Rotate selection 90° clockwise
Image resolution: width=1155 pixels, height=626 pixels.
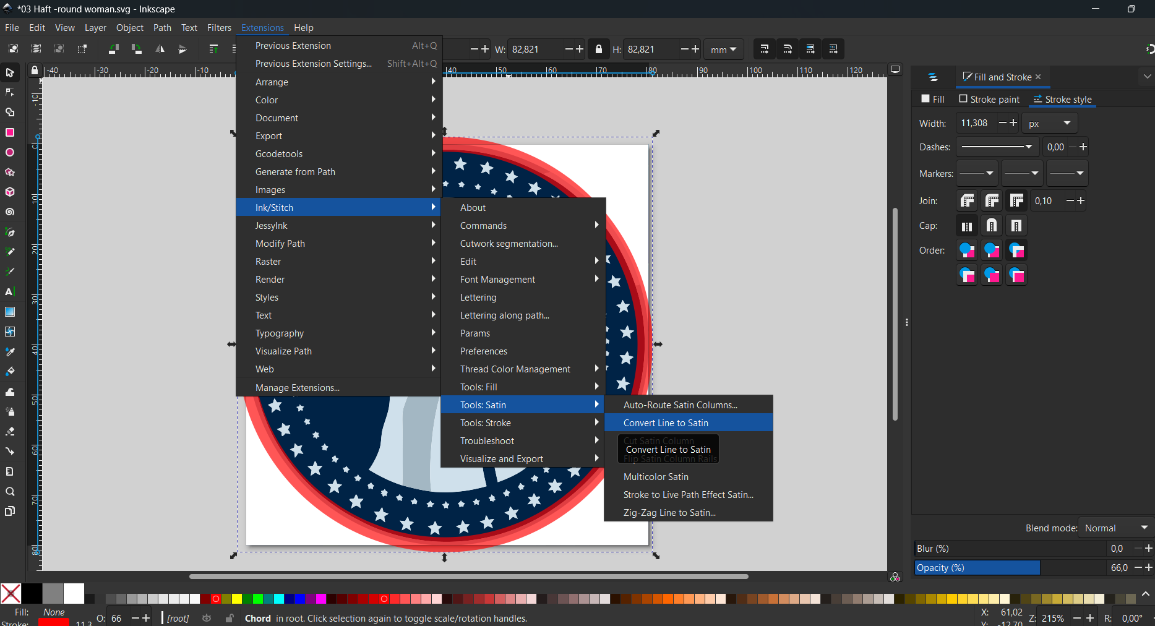(137, 49)
